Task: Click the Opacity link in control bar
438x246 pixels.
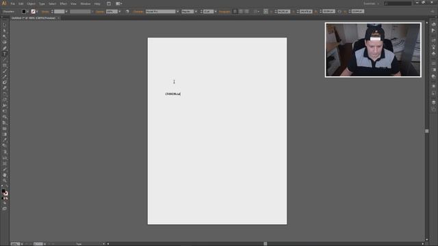Action: (100, 12)
